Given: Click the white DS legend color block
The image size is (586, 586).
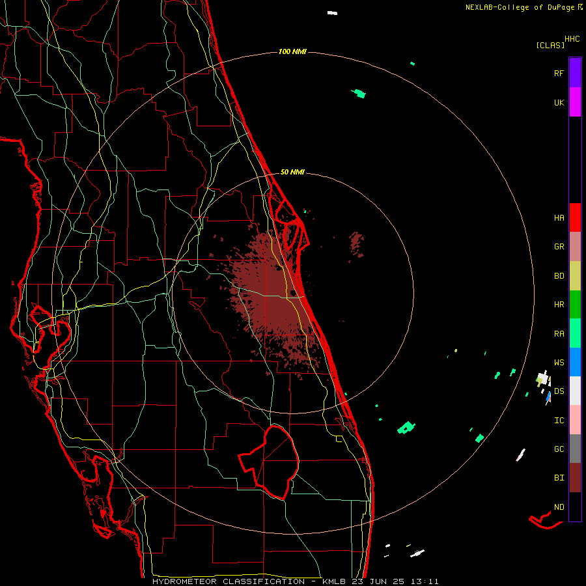Looking at the screenshot, I should [575, 391].
